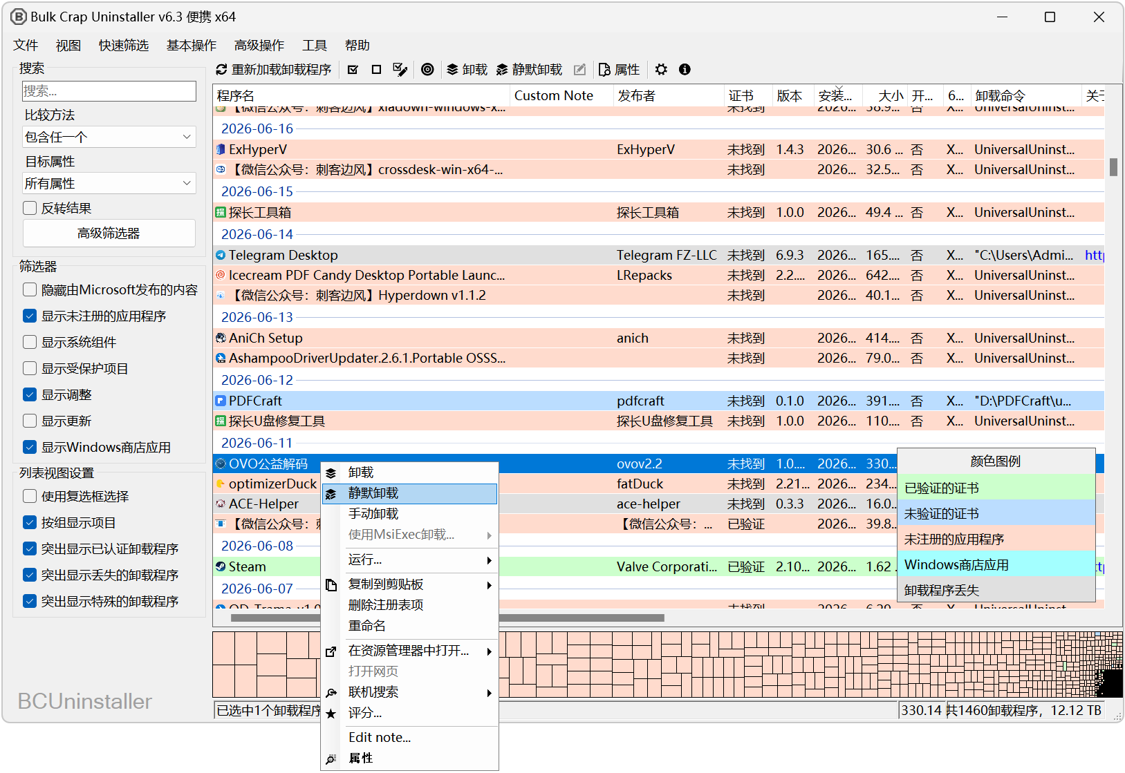Click the reload uninstallers refresh icon
The width and height of the screenshot is (1125, 773).
click(221, 70)
